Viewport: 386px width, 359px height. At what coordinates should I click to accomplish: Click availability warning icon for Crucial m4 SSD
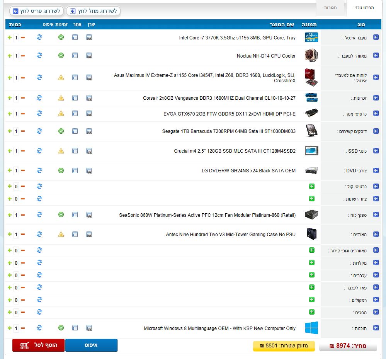point(61,151)
